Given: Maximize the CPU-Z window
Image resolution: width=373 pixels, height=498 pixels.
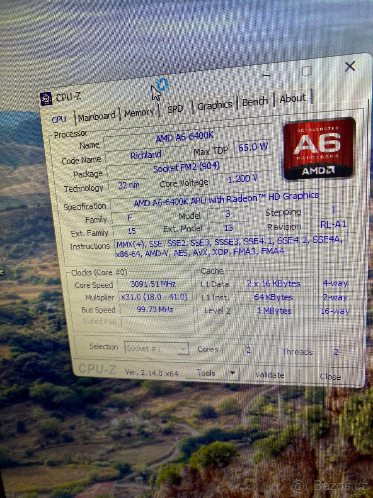Looking at the screenshot, I should tap(307, 71).
